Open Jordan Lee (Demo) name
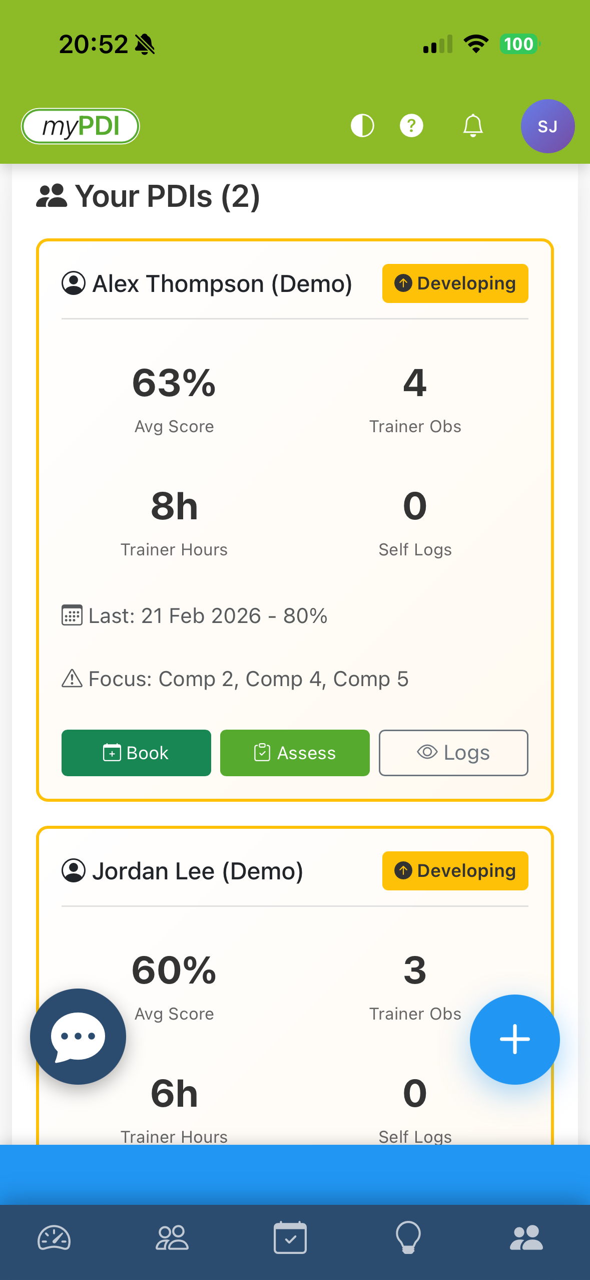This screenshot has height=1280, width=590. (x=197, y=871)
